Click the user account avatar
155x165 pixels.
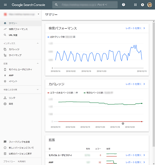[150, 5]
